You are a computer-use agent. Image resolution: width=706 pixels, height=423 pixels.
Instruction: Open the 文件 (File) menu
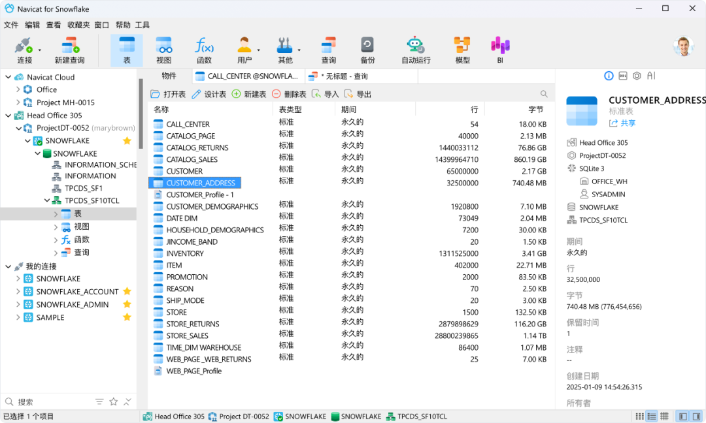click(x=11, y=25)
